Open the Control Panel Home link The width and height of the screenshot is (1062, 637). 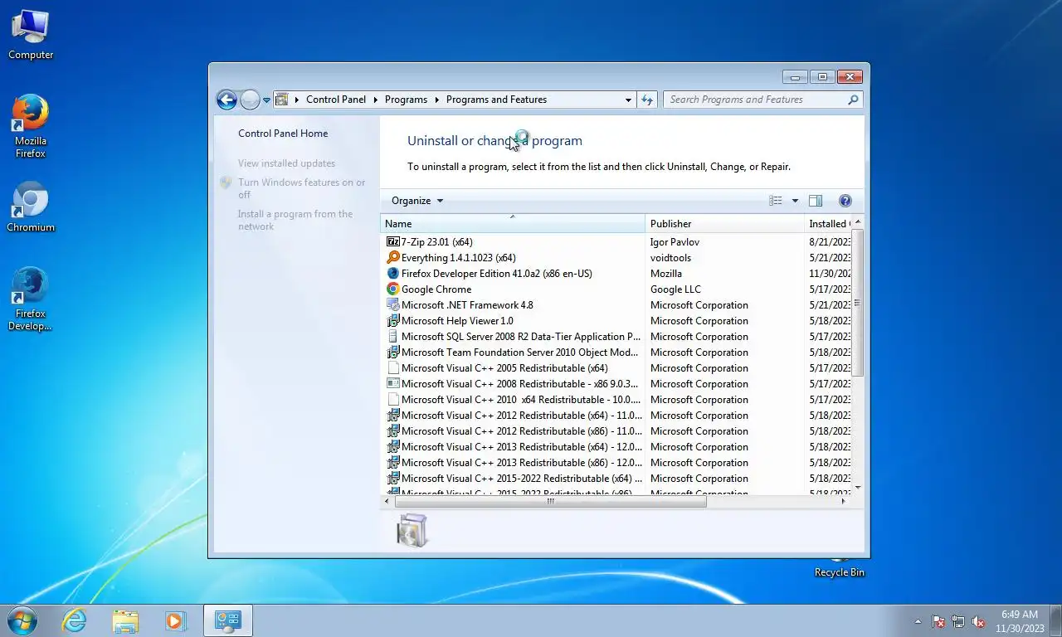pyautogui.click(x=283, y=134)
